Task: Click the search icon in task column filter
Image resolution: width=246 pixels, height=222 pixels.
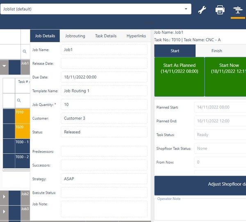Action: (x=18, y=100)
